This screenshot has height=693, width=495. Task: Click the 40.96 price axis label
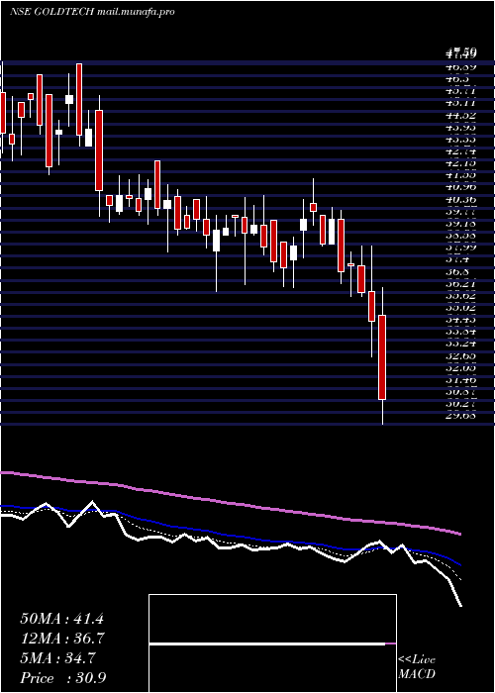pos(460,188)
